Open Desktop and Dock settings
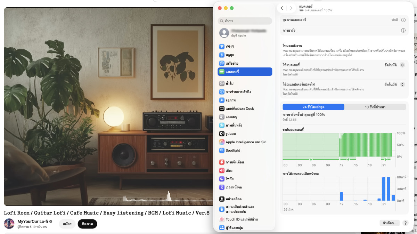Image resolution: width=417 pixels, height=234 pixels. point(239,108)
